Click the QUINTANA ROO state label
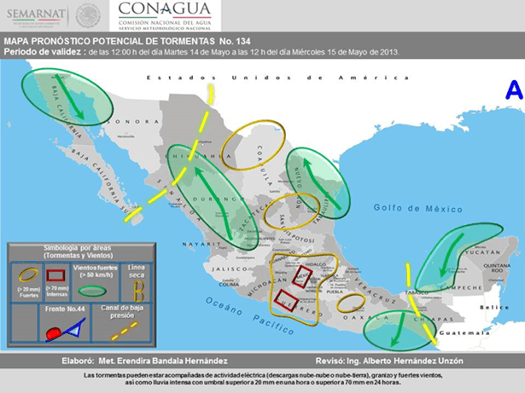Screen dimensions: 525x393 click(x=497, y=268)
